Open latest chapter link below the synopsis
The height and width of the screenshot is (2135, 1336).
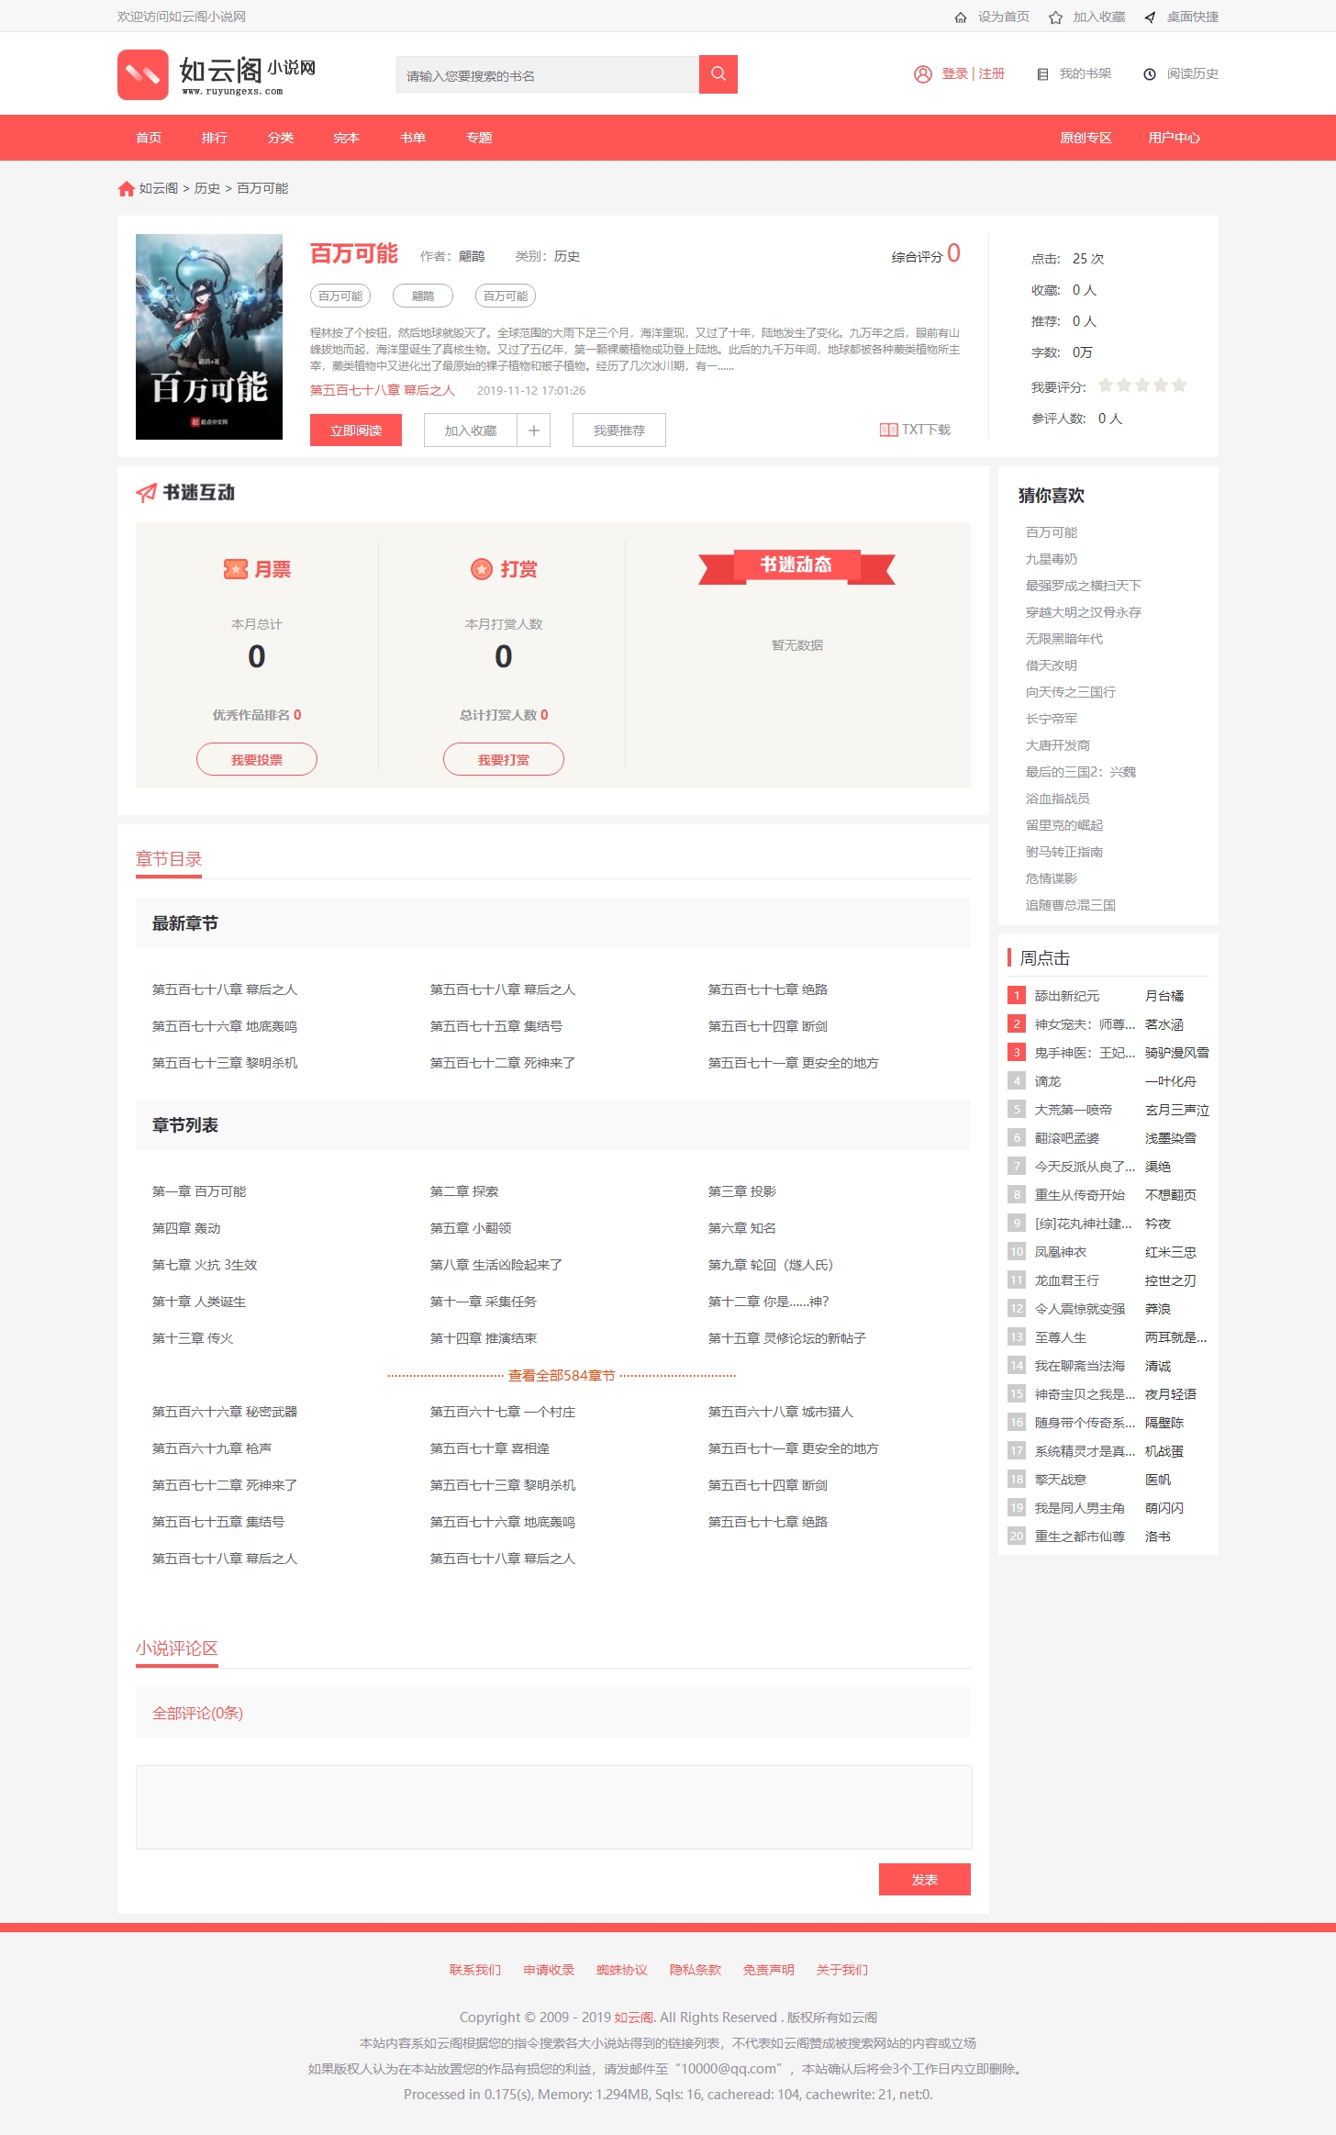(383, 390)
